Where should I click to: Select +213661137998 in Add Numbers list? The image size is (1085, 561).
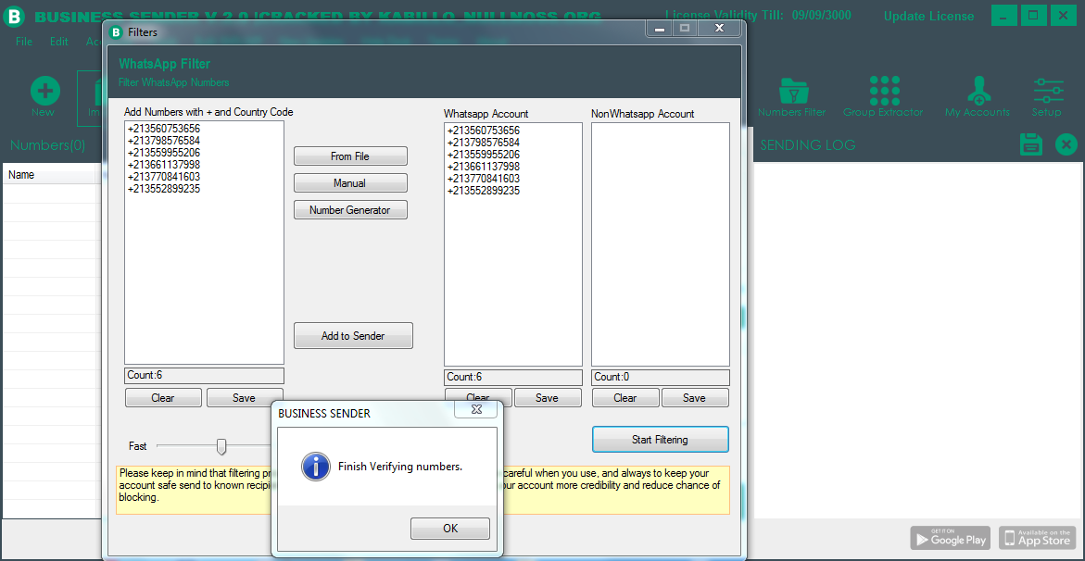tap(164, 165)
